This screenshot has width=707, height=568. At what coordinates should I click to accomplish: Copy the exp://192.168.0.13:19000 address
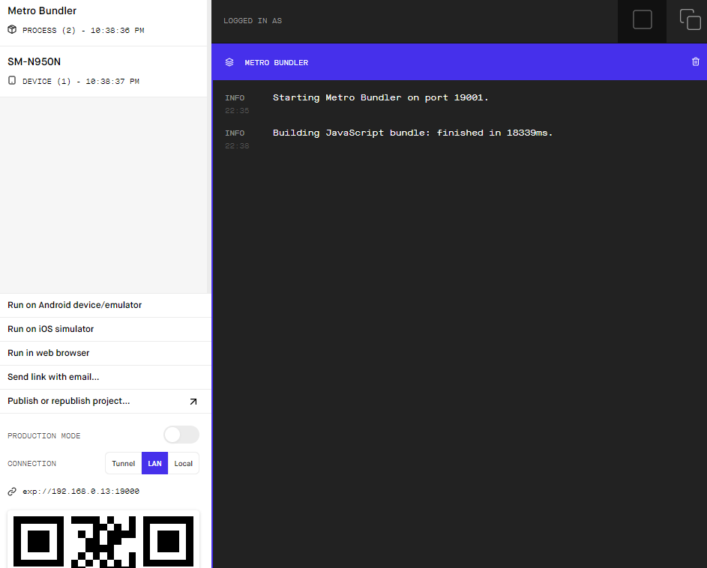(81, 492)
